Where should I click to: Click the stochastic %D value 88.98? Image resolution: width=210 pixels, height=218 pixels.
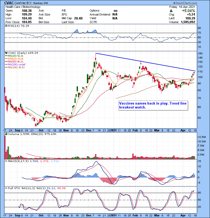tap(61, 188)
